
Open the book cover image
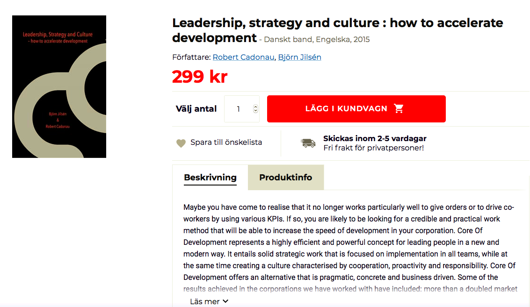(x=59, y=86)
